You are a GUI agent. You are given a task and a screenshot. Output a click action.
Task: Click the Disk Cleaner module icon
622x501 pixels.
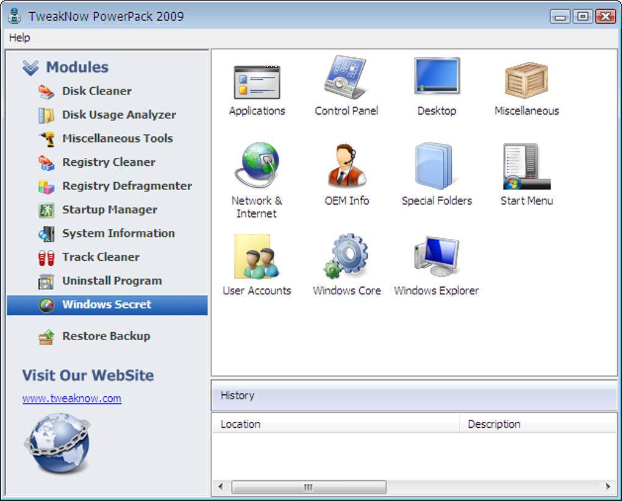[46, 91]
